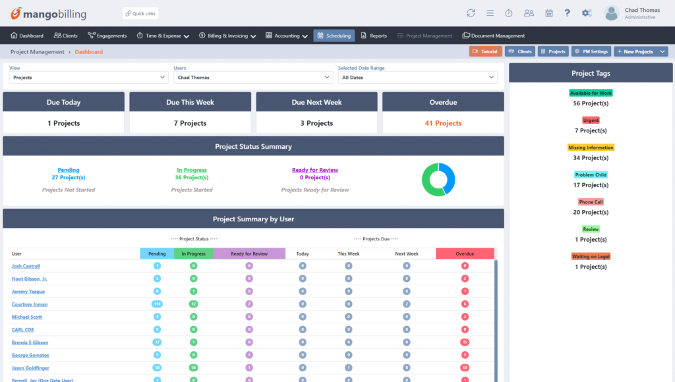The image size is (675, 382).
Task: Open the Selected Date Range dropdown
Action: 417,78
